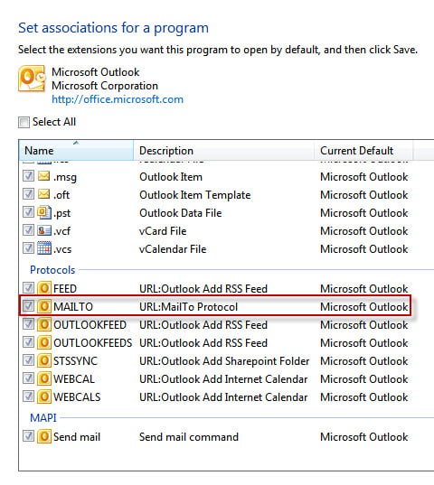Viewport: 434px width, 485px height.
Task: Select the FEED protocol name
Action: click(65, 289)
